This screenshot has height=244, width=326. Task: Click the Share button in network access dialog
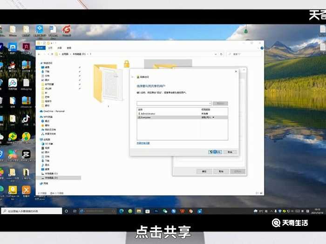tap(215, 152)
